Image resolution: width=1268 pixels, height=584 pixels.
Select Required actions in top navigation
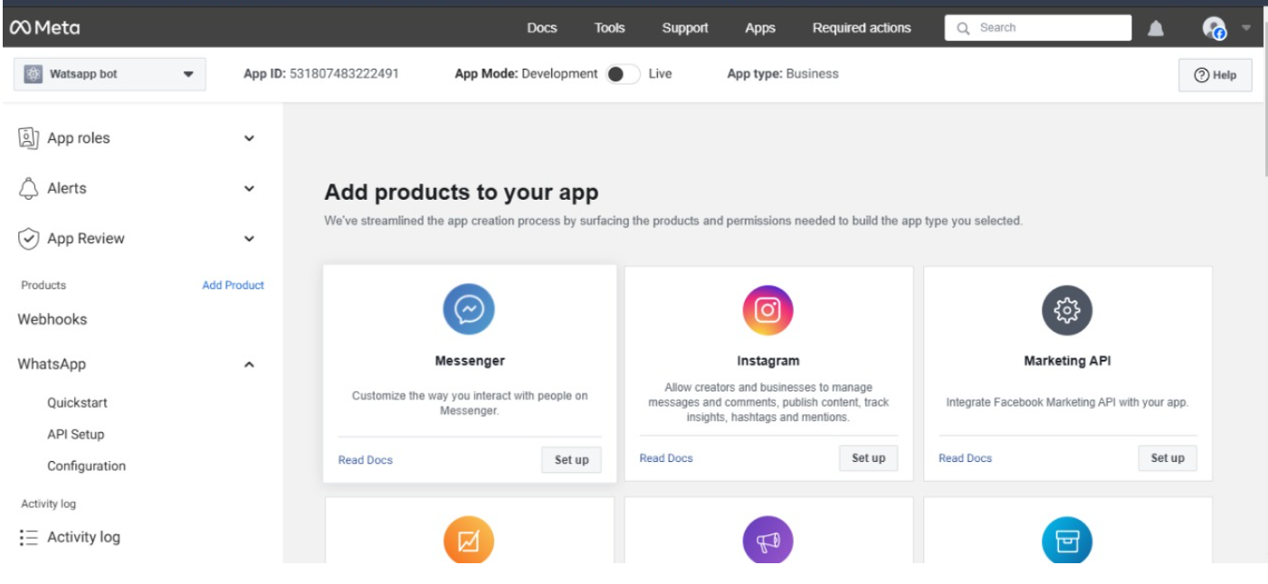pos(861,27)
